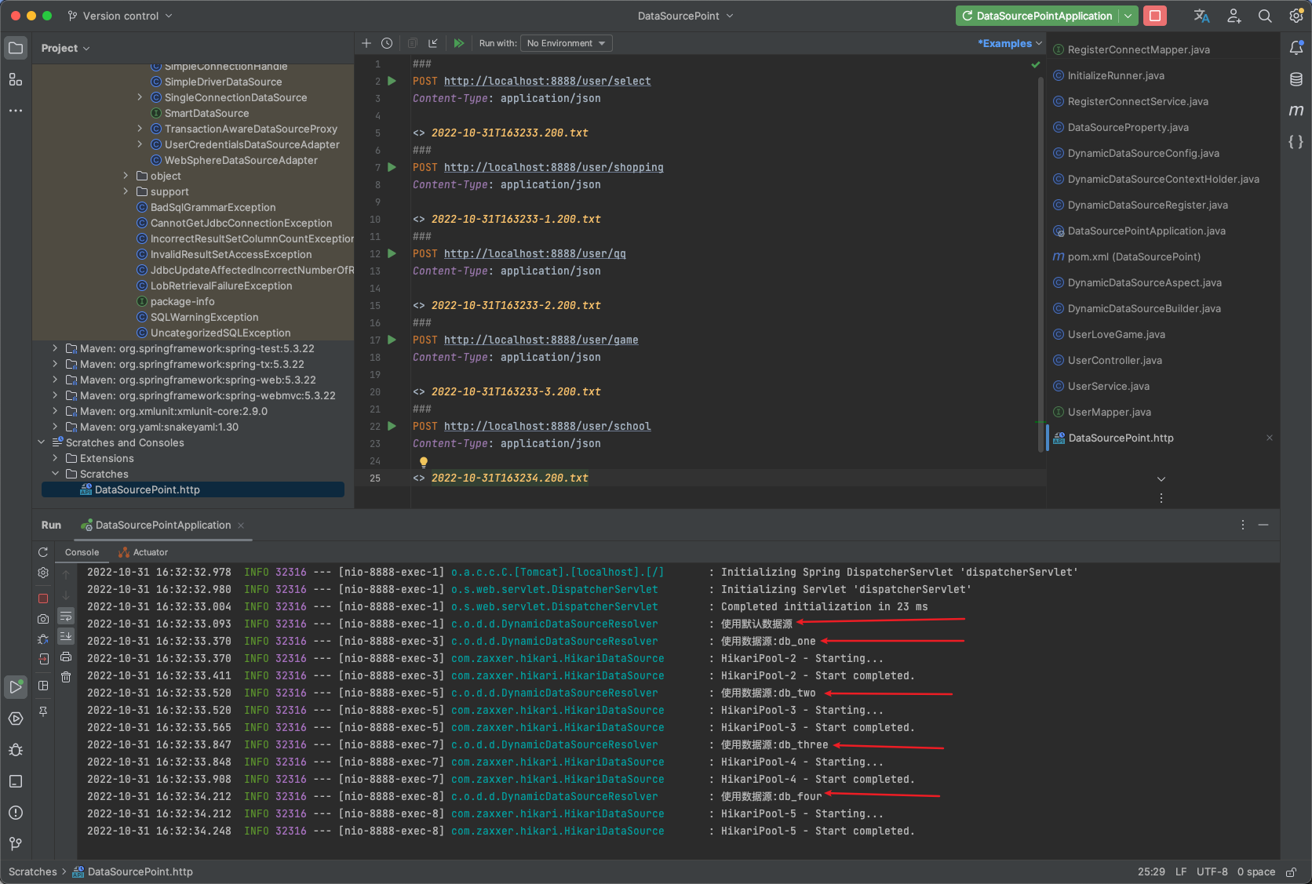
Task: Click the intention lightbulb on line 24
Action: click(424, 462)
